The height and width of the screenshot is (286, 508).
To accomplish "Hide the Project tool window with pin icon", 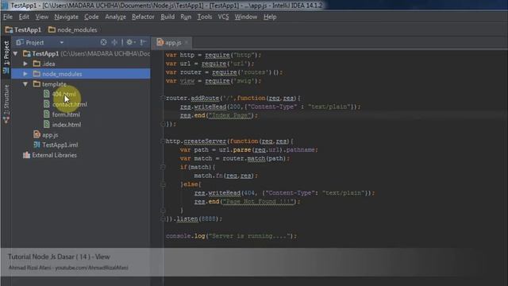I will point(143,42).
